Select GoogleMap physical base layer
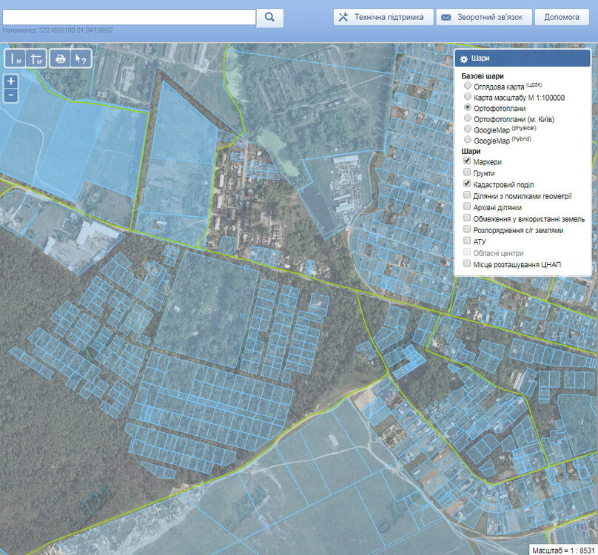Screen dimensions: 598x555 (x=468, y=129)
